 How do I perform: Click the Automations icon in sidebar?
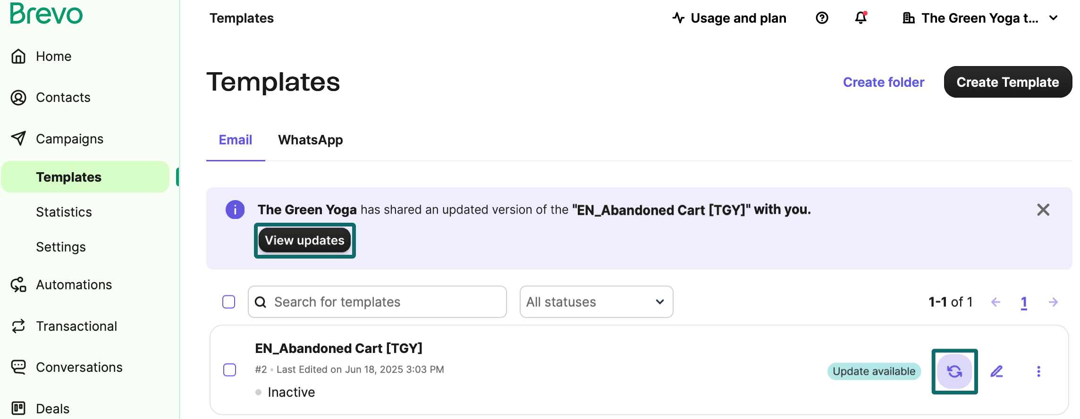click(x=18, y=285)
